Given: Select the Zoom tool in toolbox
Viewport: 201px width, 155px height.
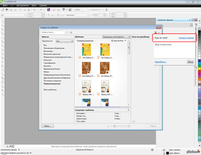Looking at the screenshot, I should pyautogui.click(x=3, y=33).
